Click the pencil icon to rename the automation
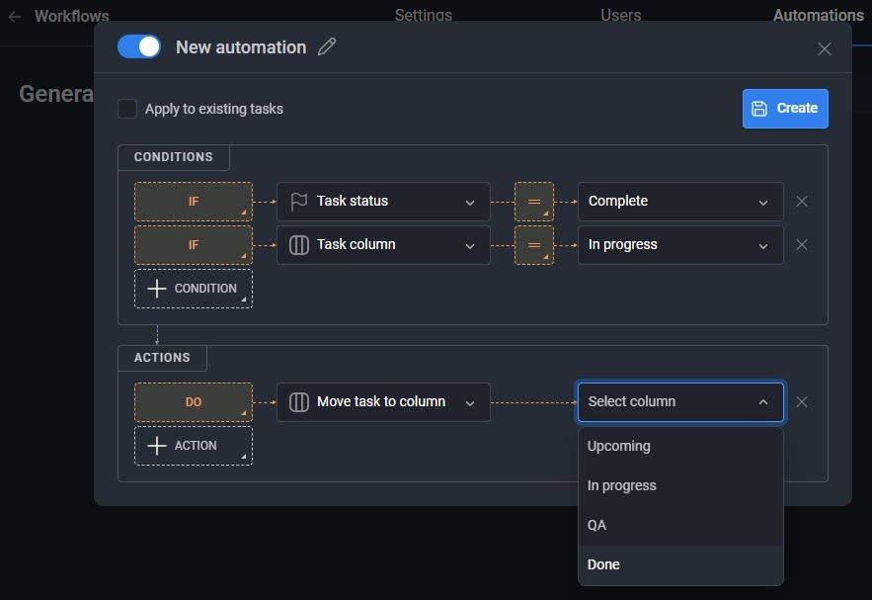 [327, 46]
